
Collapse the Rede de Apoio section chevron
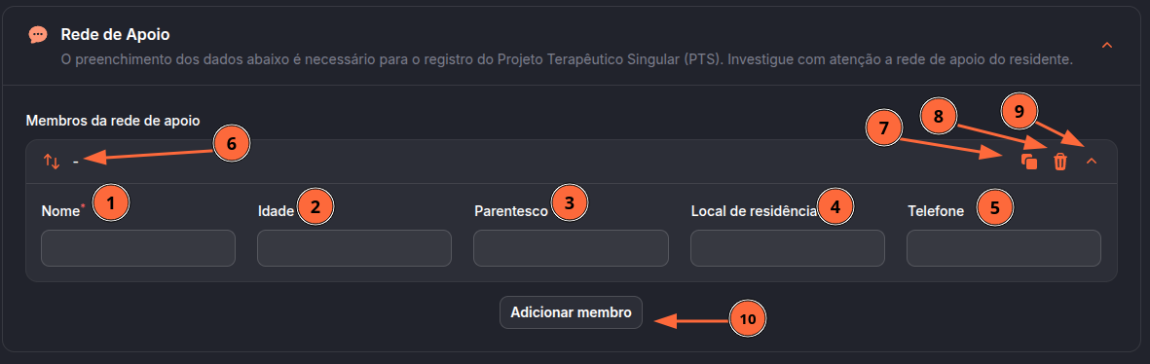pos(1107,46)
